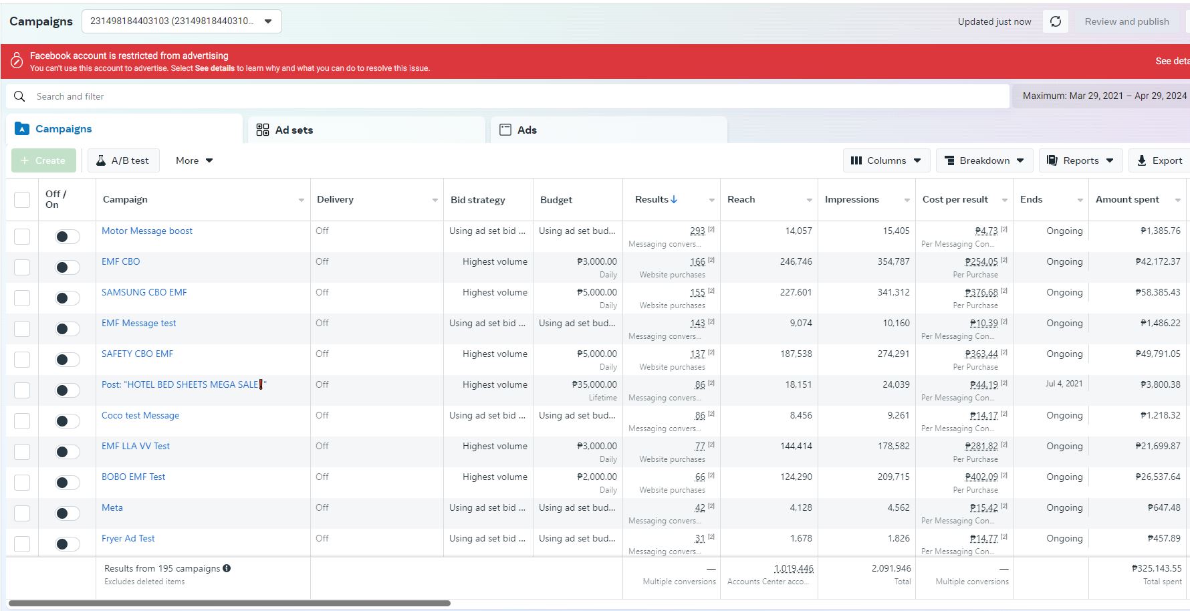
Task: Open the Columns dropdown
Action: pyautogui.click(x=886, y=160)
